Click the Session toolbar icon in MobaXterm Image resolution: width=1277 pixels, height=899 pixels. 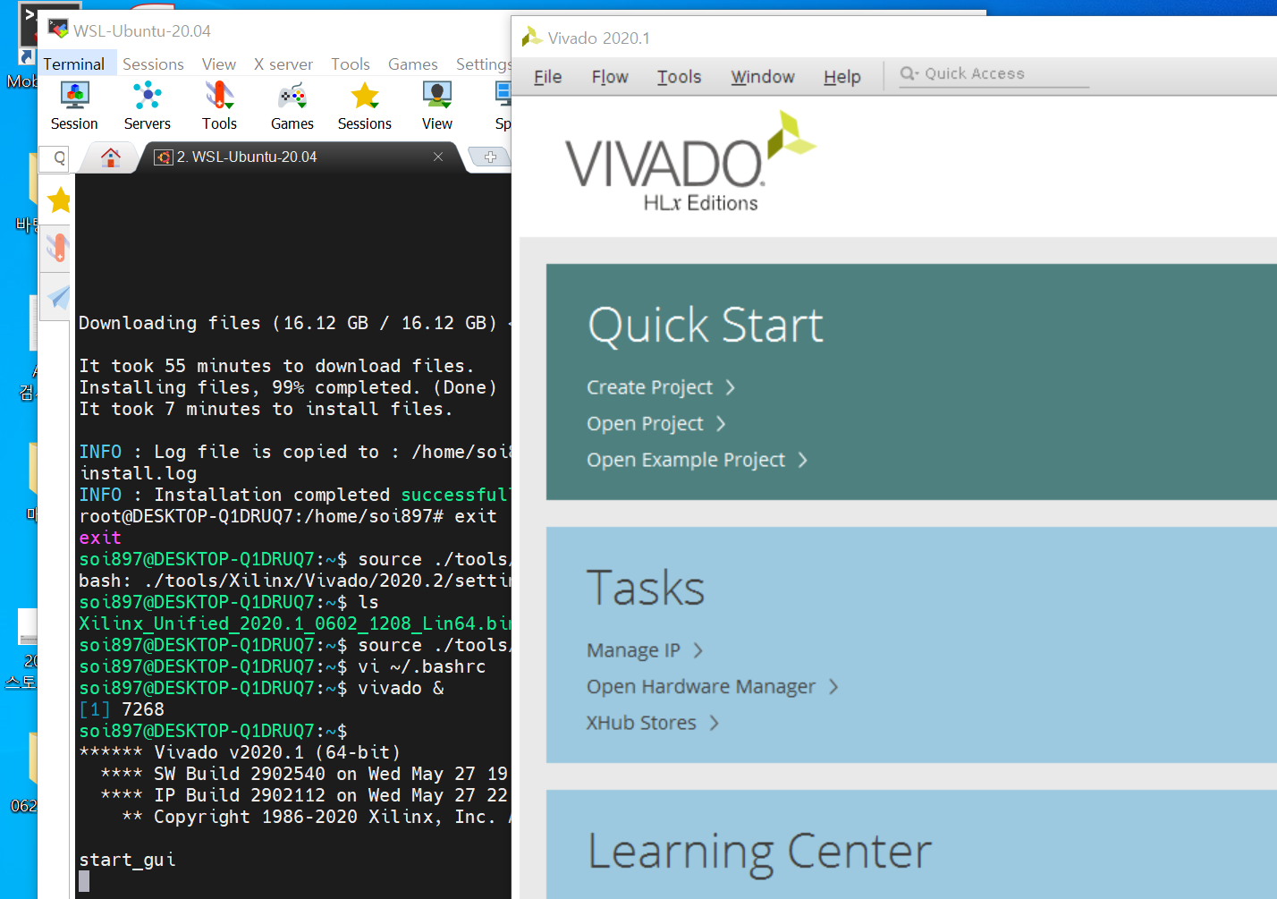(74, 106)
